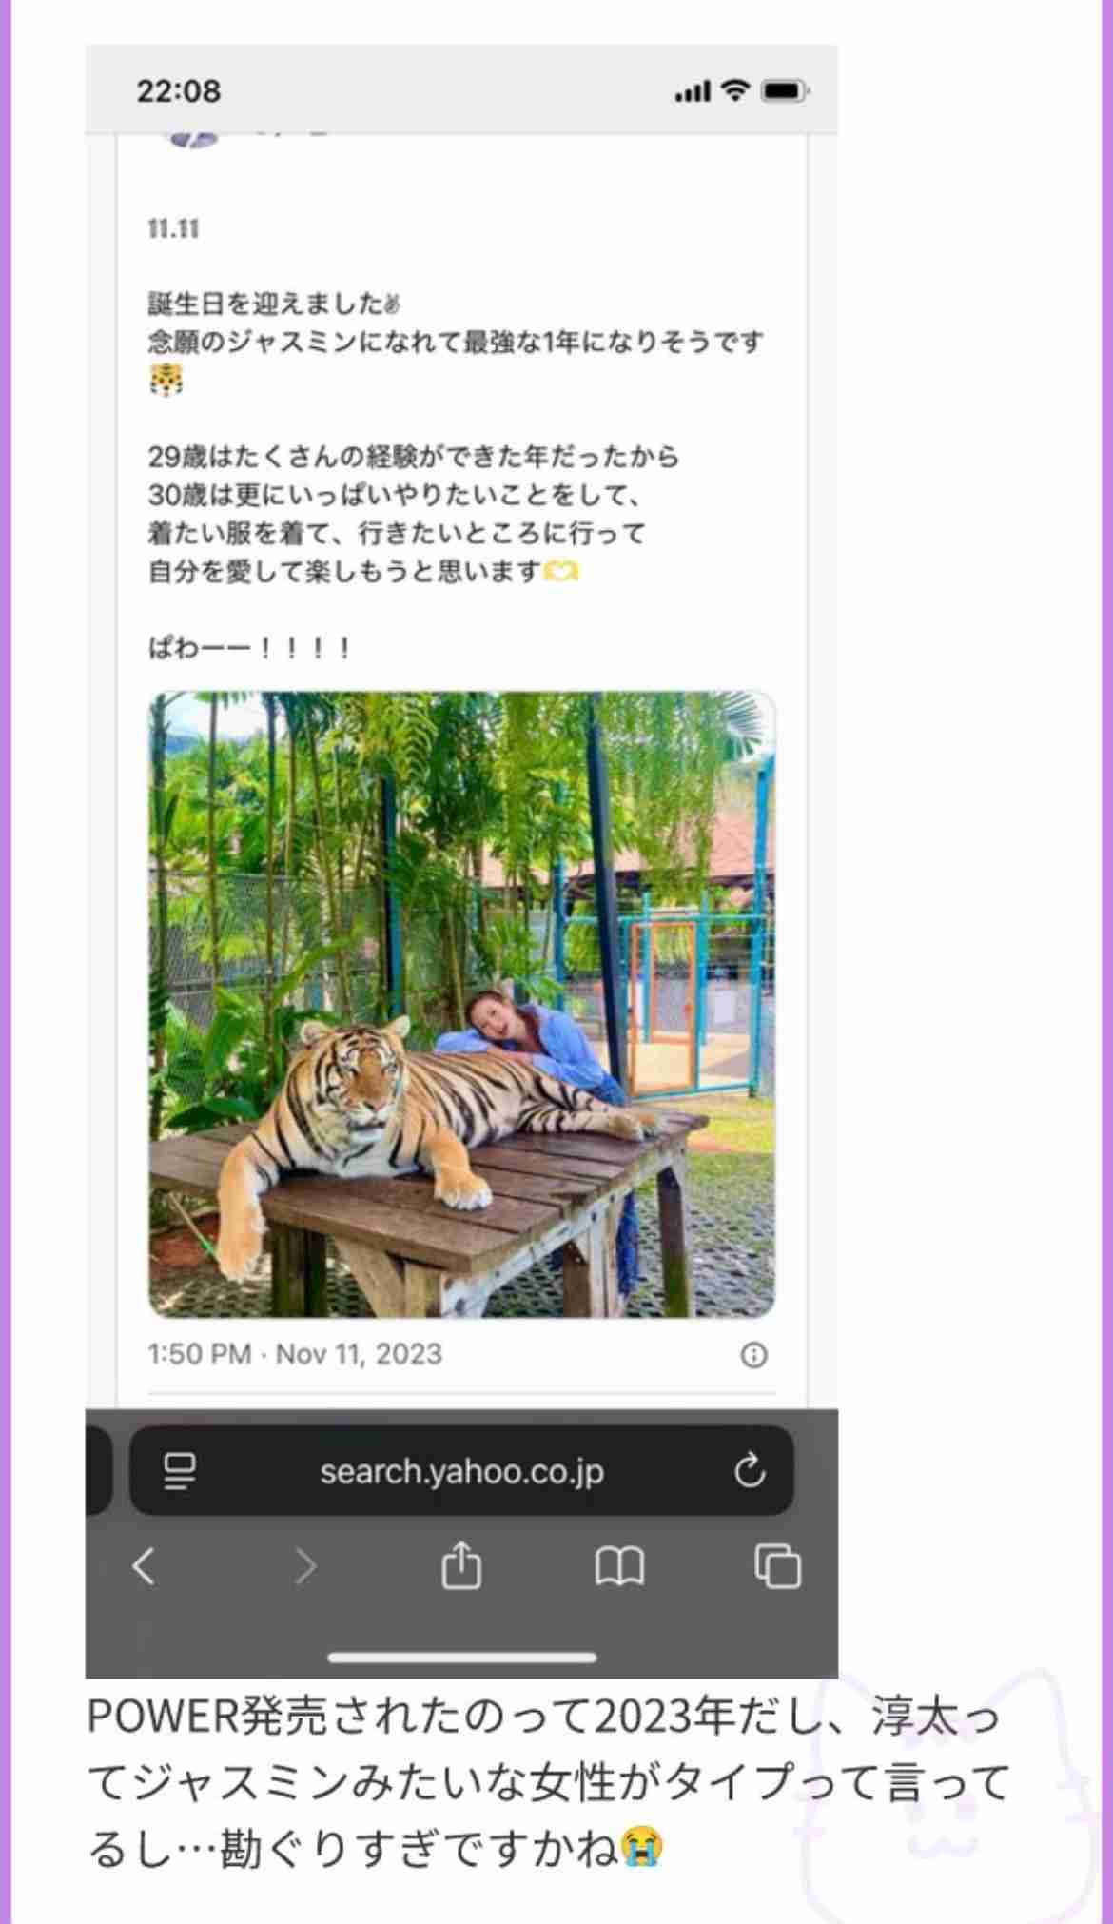Image resolution: width=1113 pixels, height=1924 pixels.
Task: Click the tiger emoji in the post
Action: pos(166,380)
